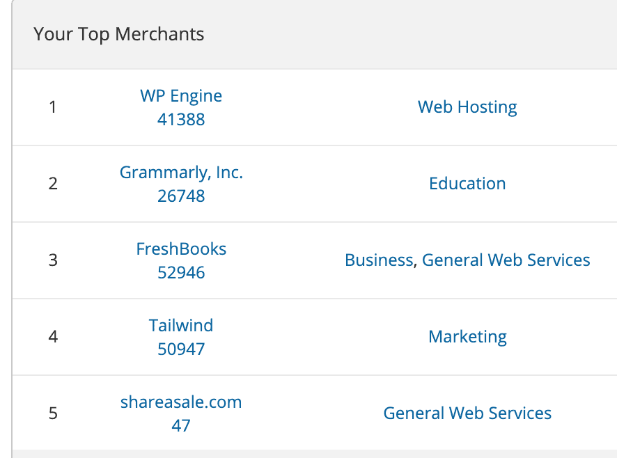617x458 pixels.
Task: Select the Tailwind merchant link
Action: [x=181, y=325]
